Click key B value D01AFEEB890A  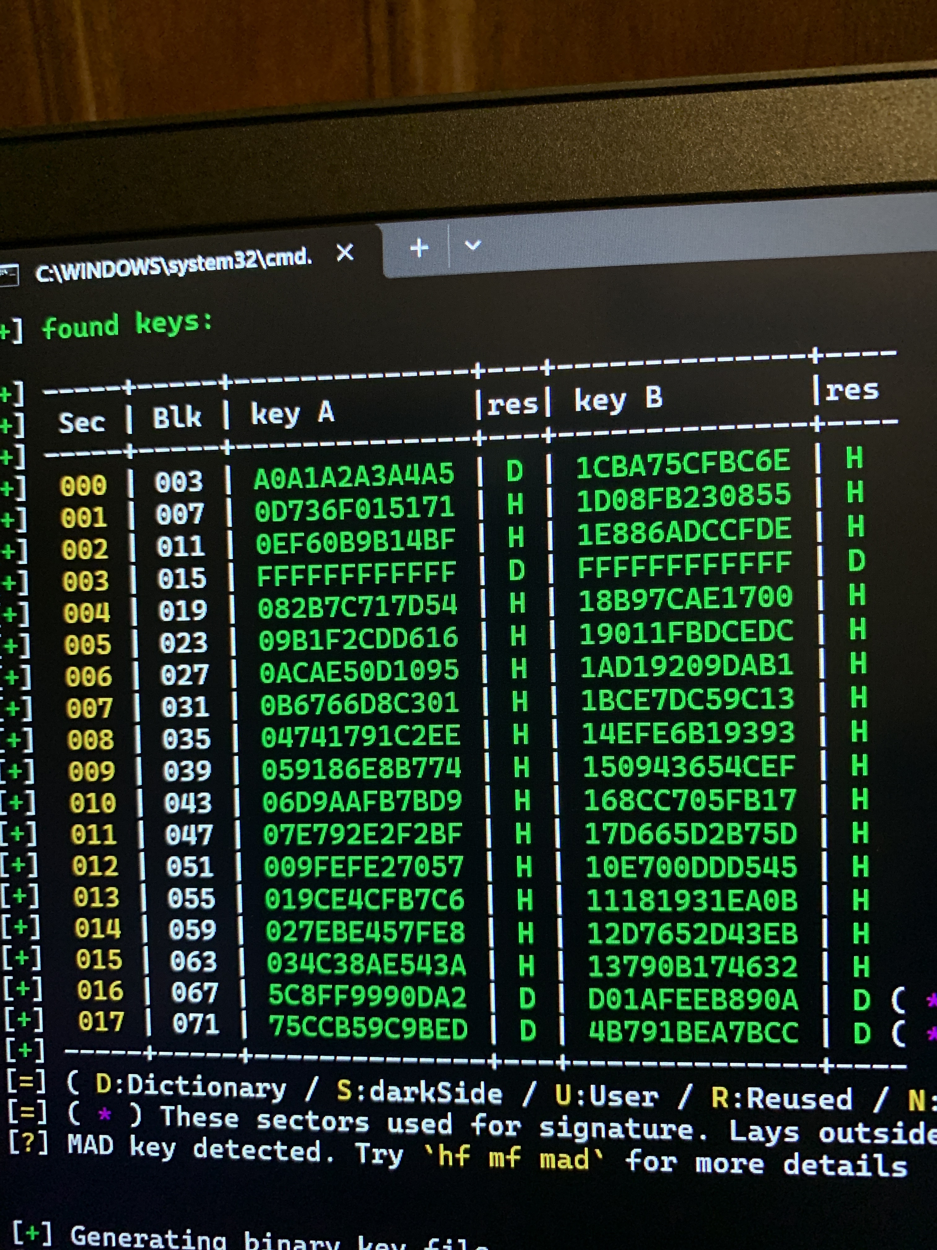[693, 1000]
